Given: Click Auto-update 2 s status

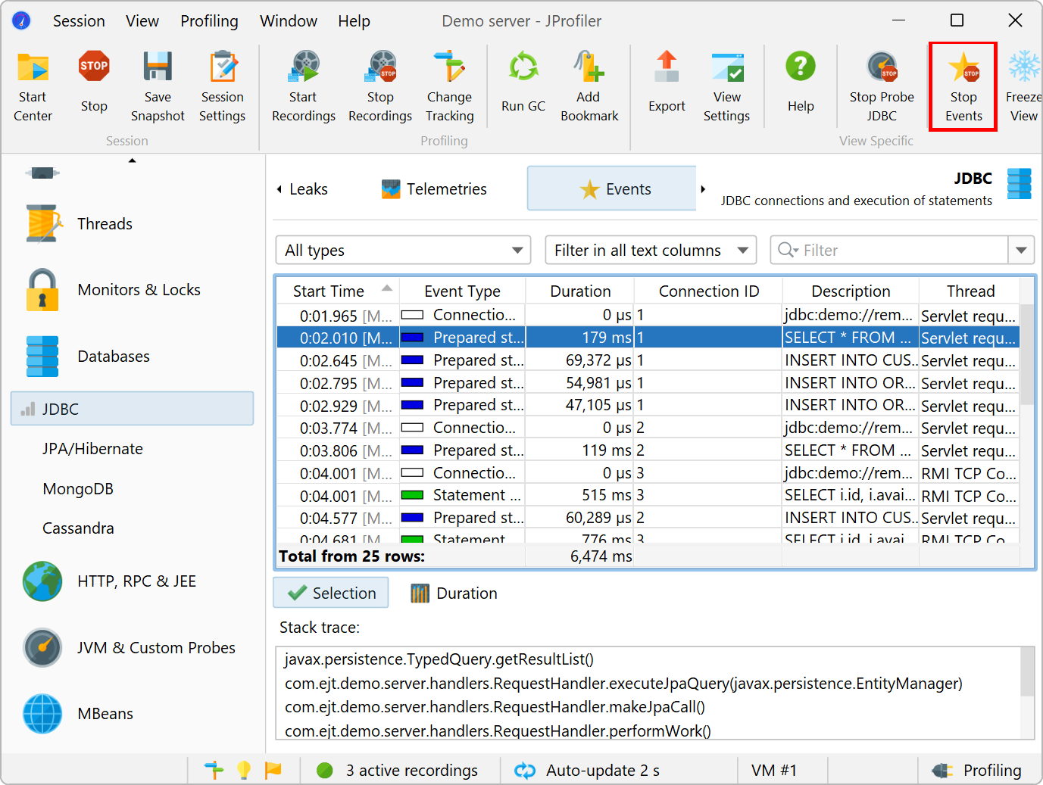Looking at the screenshot, I should coord(587,770).
